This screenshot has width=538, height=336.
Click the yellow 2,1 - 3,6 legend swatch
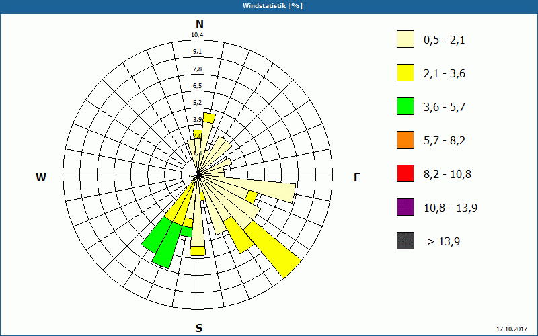click(x=406, y=73)
